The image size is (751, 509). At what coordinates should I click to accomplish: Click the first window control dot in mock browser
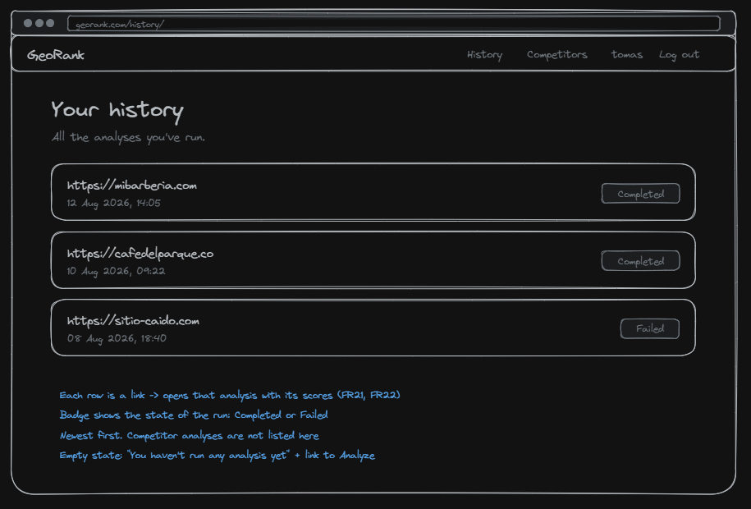coord(28,23)
